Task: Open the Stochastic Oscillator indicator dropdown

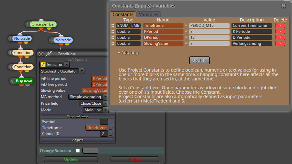Action: point(82,71)
